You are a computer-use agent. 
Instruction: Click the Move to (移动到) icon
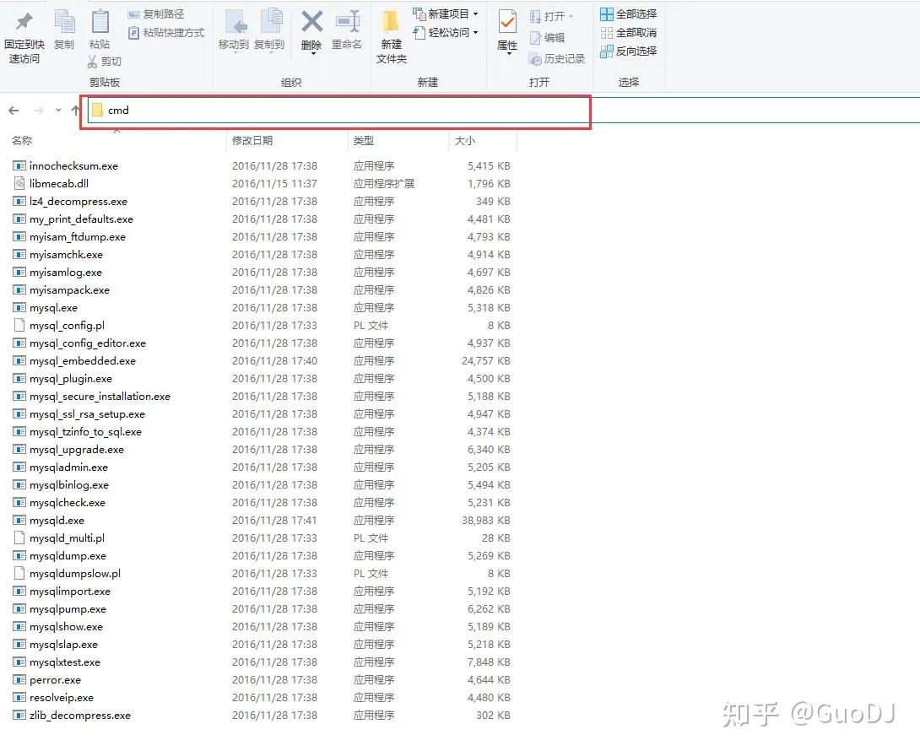233,22
